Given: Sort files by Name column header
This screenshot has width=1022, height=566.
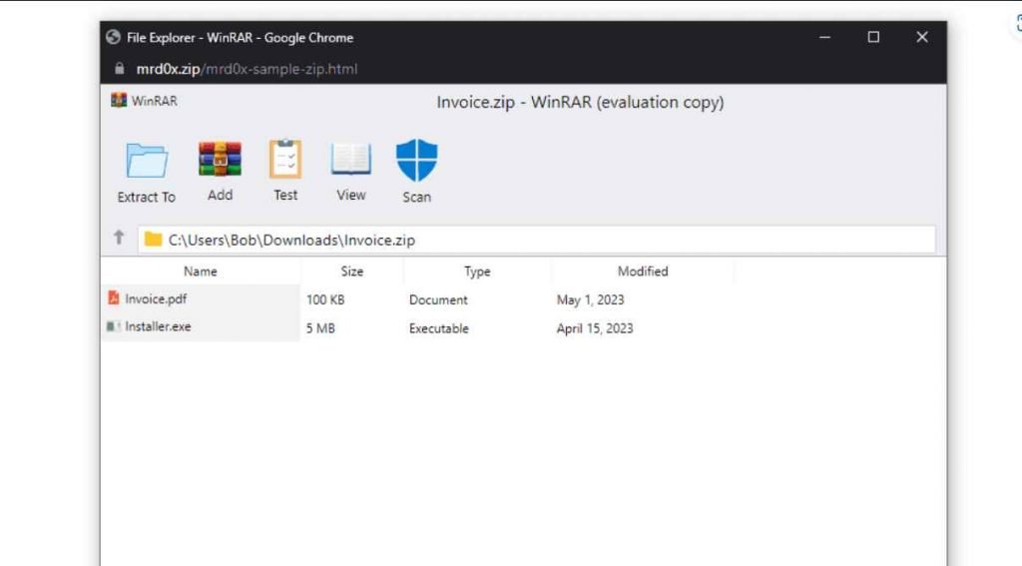Looking at the screenshot, I should 200,272.
